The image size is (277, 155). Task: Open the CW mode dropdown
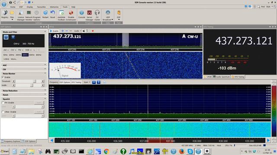13,50
